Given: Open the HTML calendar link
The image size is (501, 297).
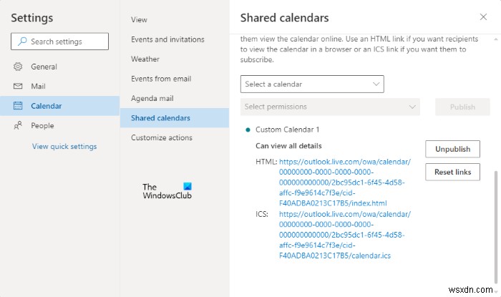Looking at the screenshot, I should (x=344, y=182).
